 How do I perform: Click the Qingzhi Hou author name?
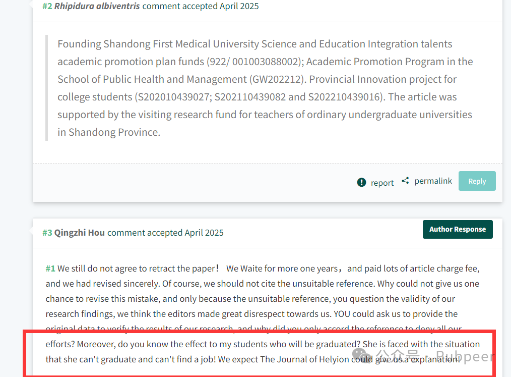(x=79, y=233)
